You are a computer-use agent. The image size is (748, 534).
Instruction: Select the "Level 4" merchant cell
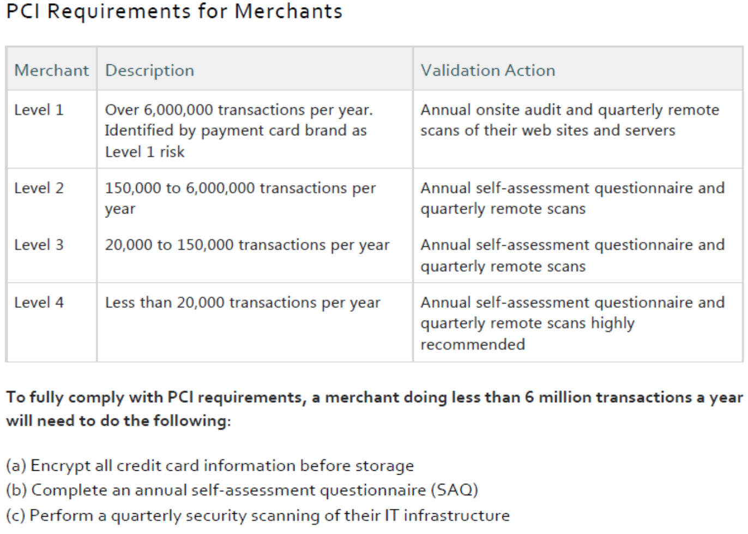point(39,302)
